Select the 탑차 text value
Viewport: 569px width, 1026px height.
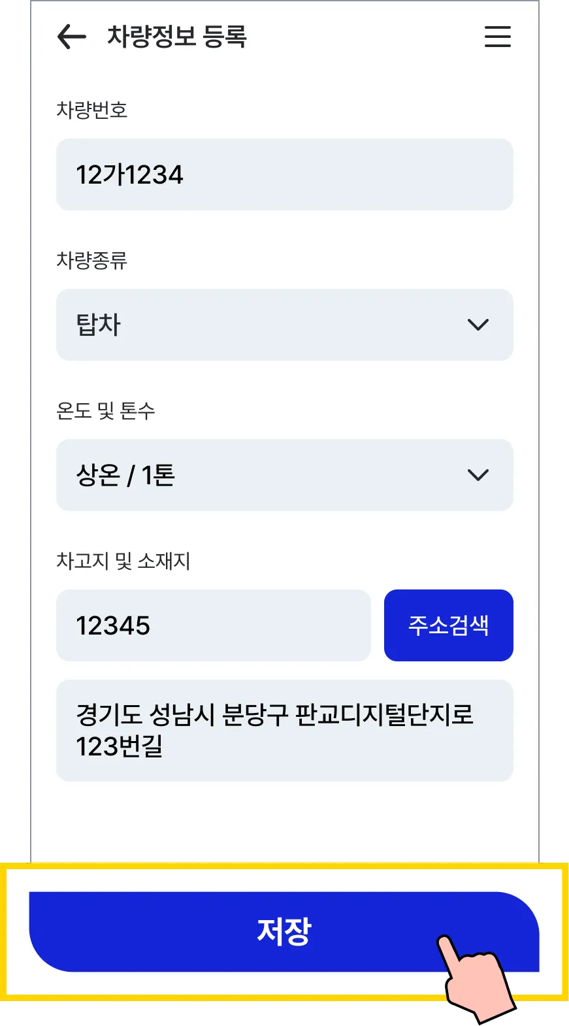(x=99, y=325)
